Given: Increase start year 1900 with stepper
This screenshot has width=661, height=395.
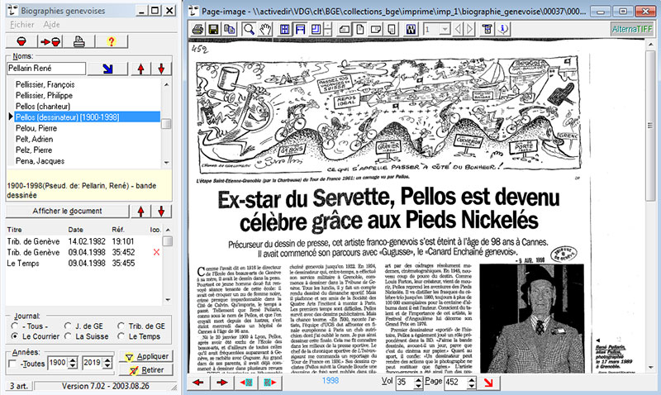Looking at the screenshot, I should pos(74,360).
